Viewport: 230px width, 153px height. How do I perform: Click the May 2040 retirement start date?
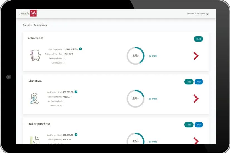coord(69,54)
